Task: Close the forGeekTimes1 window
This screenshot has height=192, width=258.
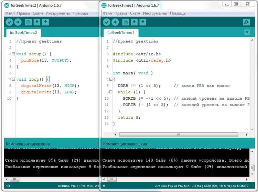Action: [248, 4]
